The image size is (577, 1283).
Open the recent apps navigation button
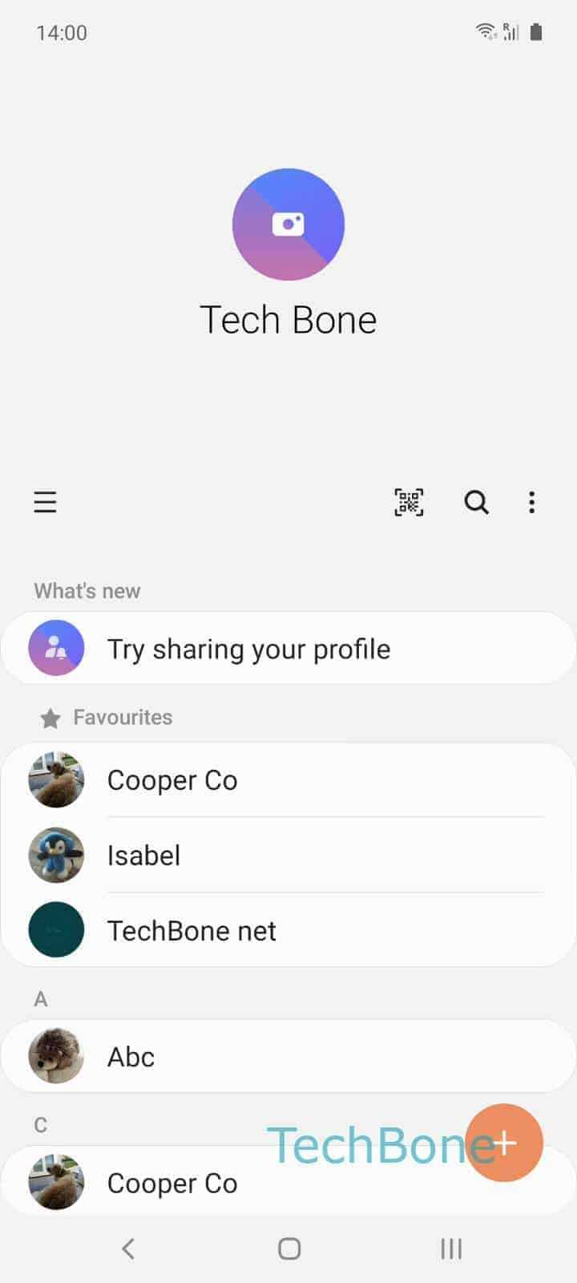[451, 1249]
